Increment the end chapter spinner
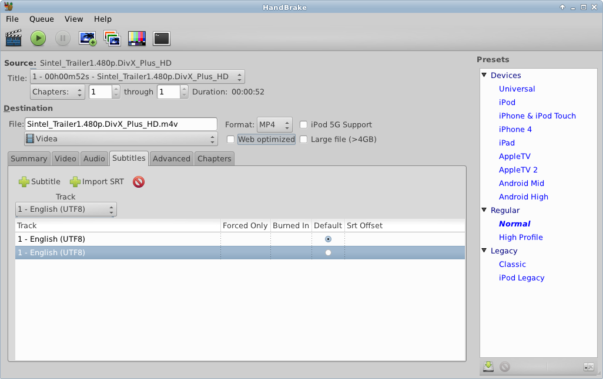603x379 pixels. [184, 89]
